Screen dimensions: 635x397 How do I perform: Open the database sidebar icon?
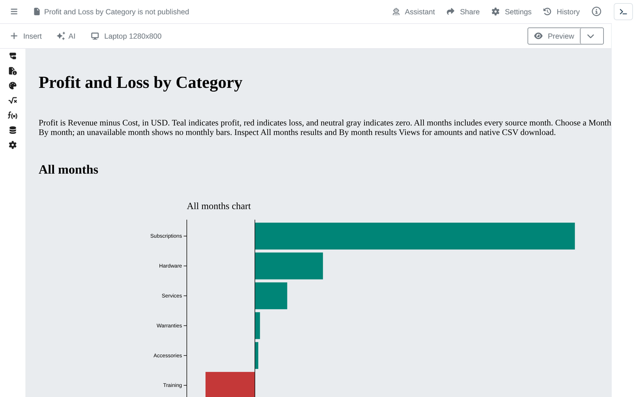tap(13, 130)
